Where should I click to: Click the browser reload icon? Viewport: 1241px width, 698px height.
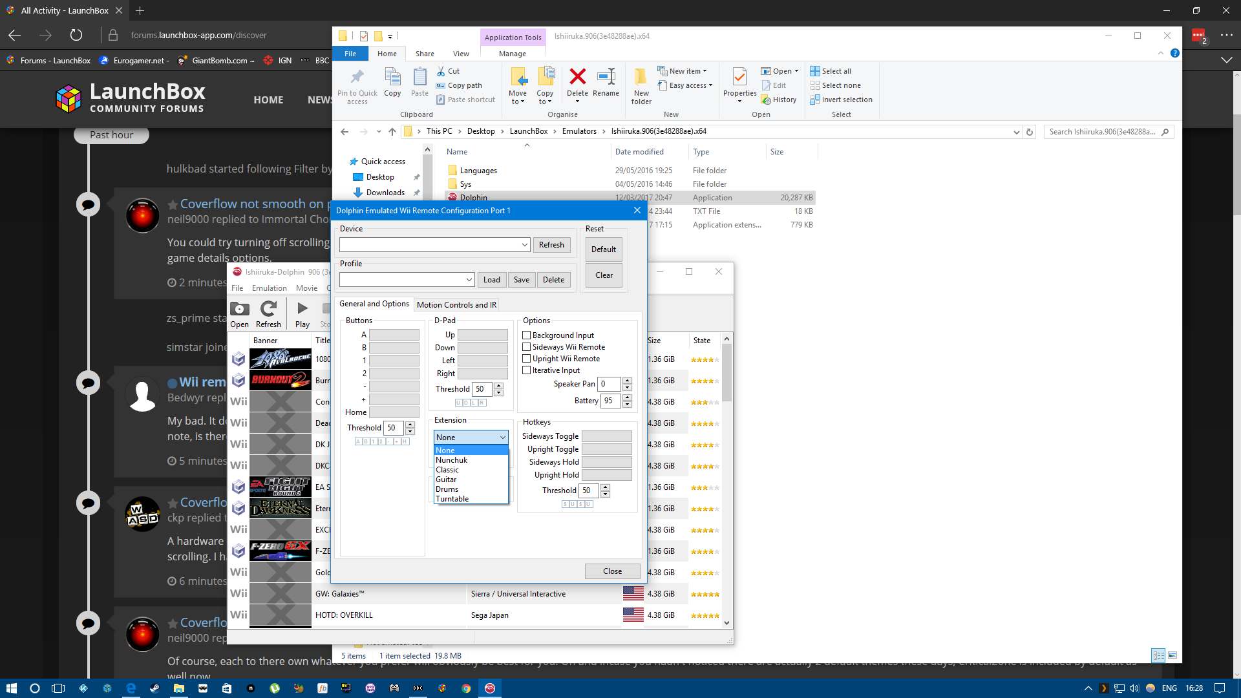click(76, 35)
